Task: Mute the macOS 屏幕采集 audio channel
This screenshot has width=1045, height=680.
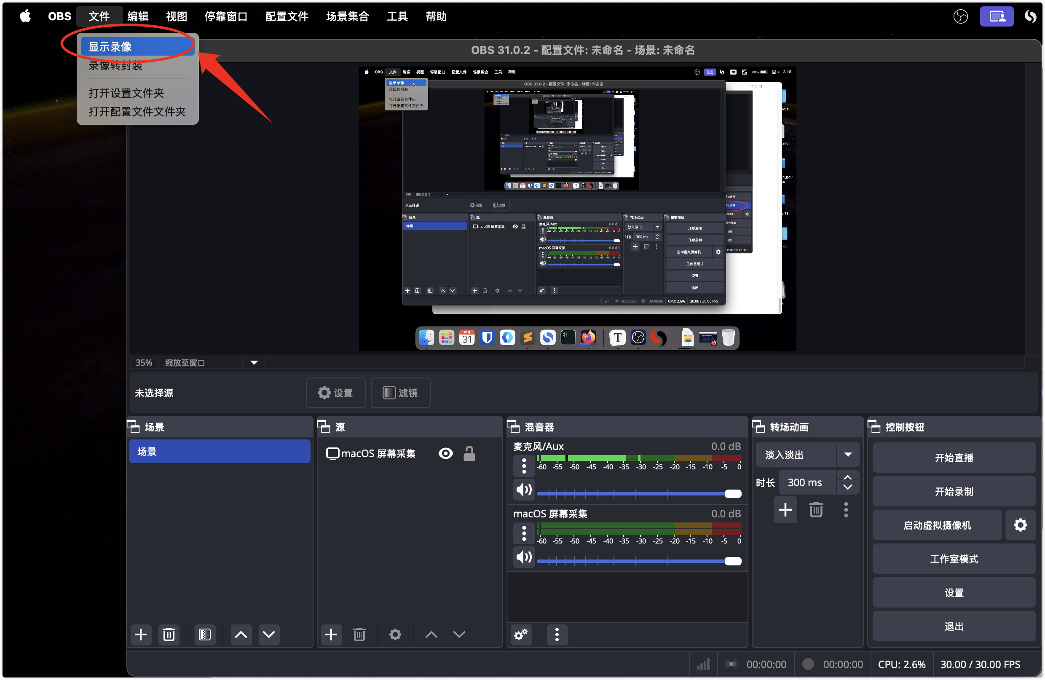Action: (x=524, y=557)
